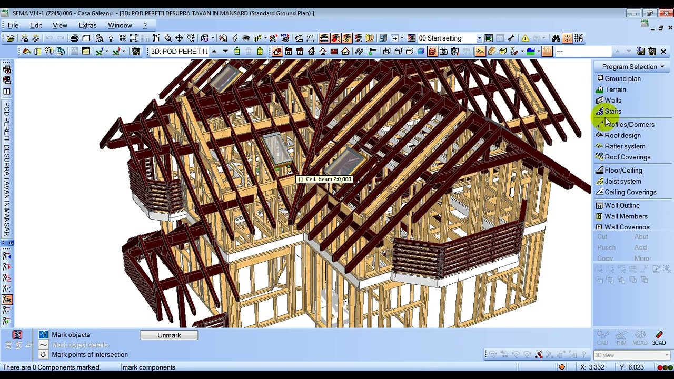Click the printer icon in the toolbar
Viewport: 674px width, 379px height.
coord(74,38)
